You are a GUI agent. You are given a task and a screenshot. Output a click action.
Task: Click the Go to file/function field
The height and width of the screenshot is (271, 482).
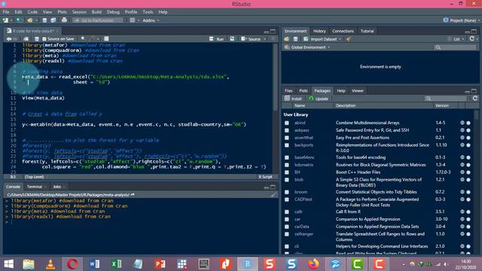[98, 20]
